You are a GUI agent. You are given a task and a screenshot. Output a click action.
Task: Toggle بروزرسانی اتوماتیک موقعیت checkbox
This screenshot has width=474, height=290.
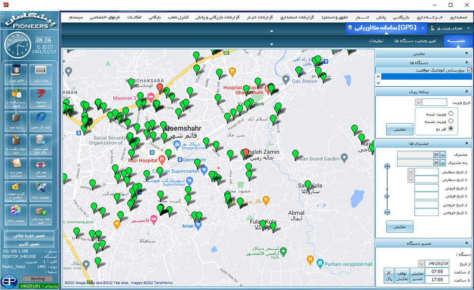coord(469,70)
